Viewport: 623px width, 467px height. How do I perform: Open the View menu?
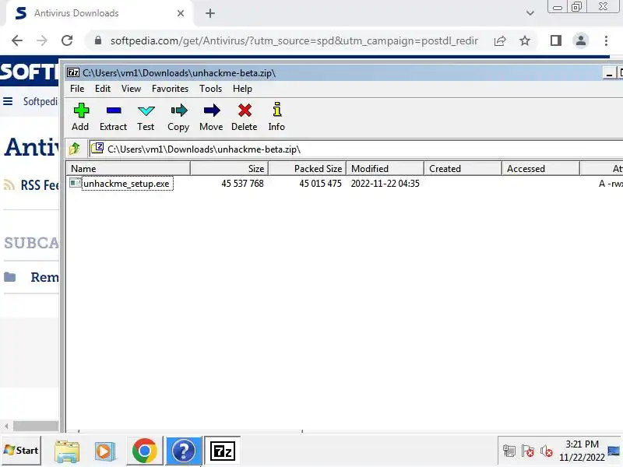tap(131, 89)
